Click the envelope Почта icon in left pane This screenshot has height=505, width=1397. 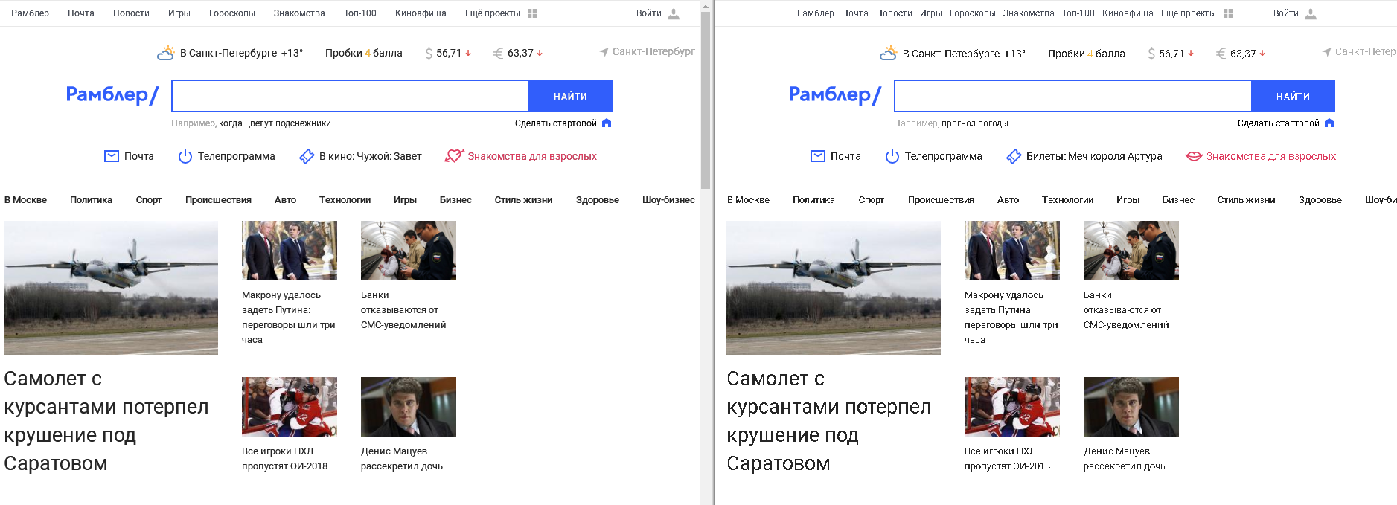[x=112, y=156]
